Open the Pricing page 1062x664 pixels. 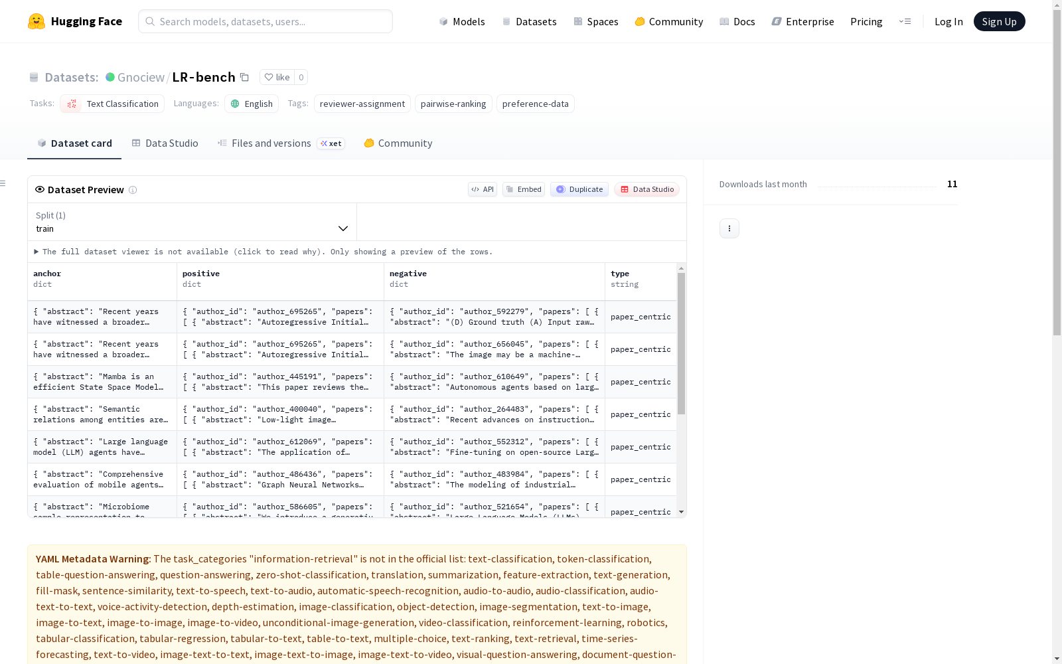pos(866,21)
